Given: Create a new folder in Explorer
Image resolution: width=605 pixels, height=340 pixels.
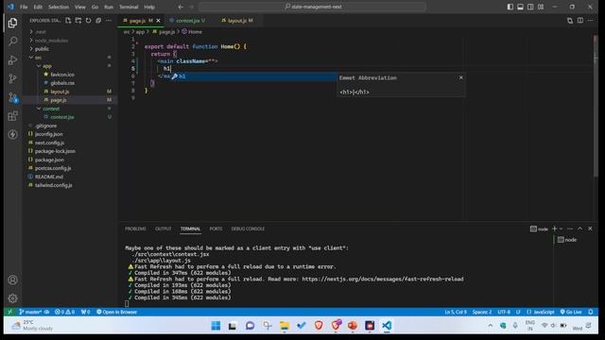Looking at the screenshot, I should tap(78, 21).
